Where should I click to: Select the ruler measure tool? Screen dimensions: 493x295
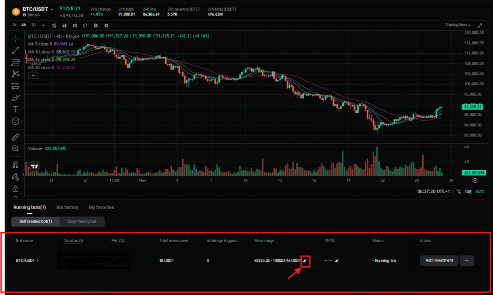15,137
